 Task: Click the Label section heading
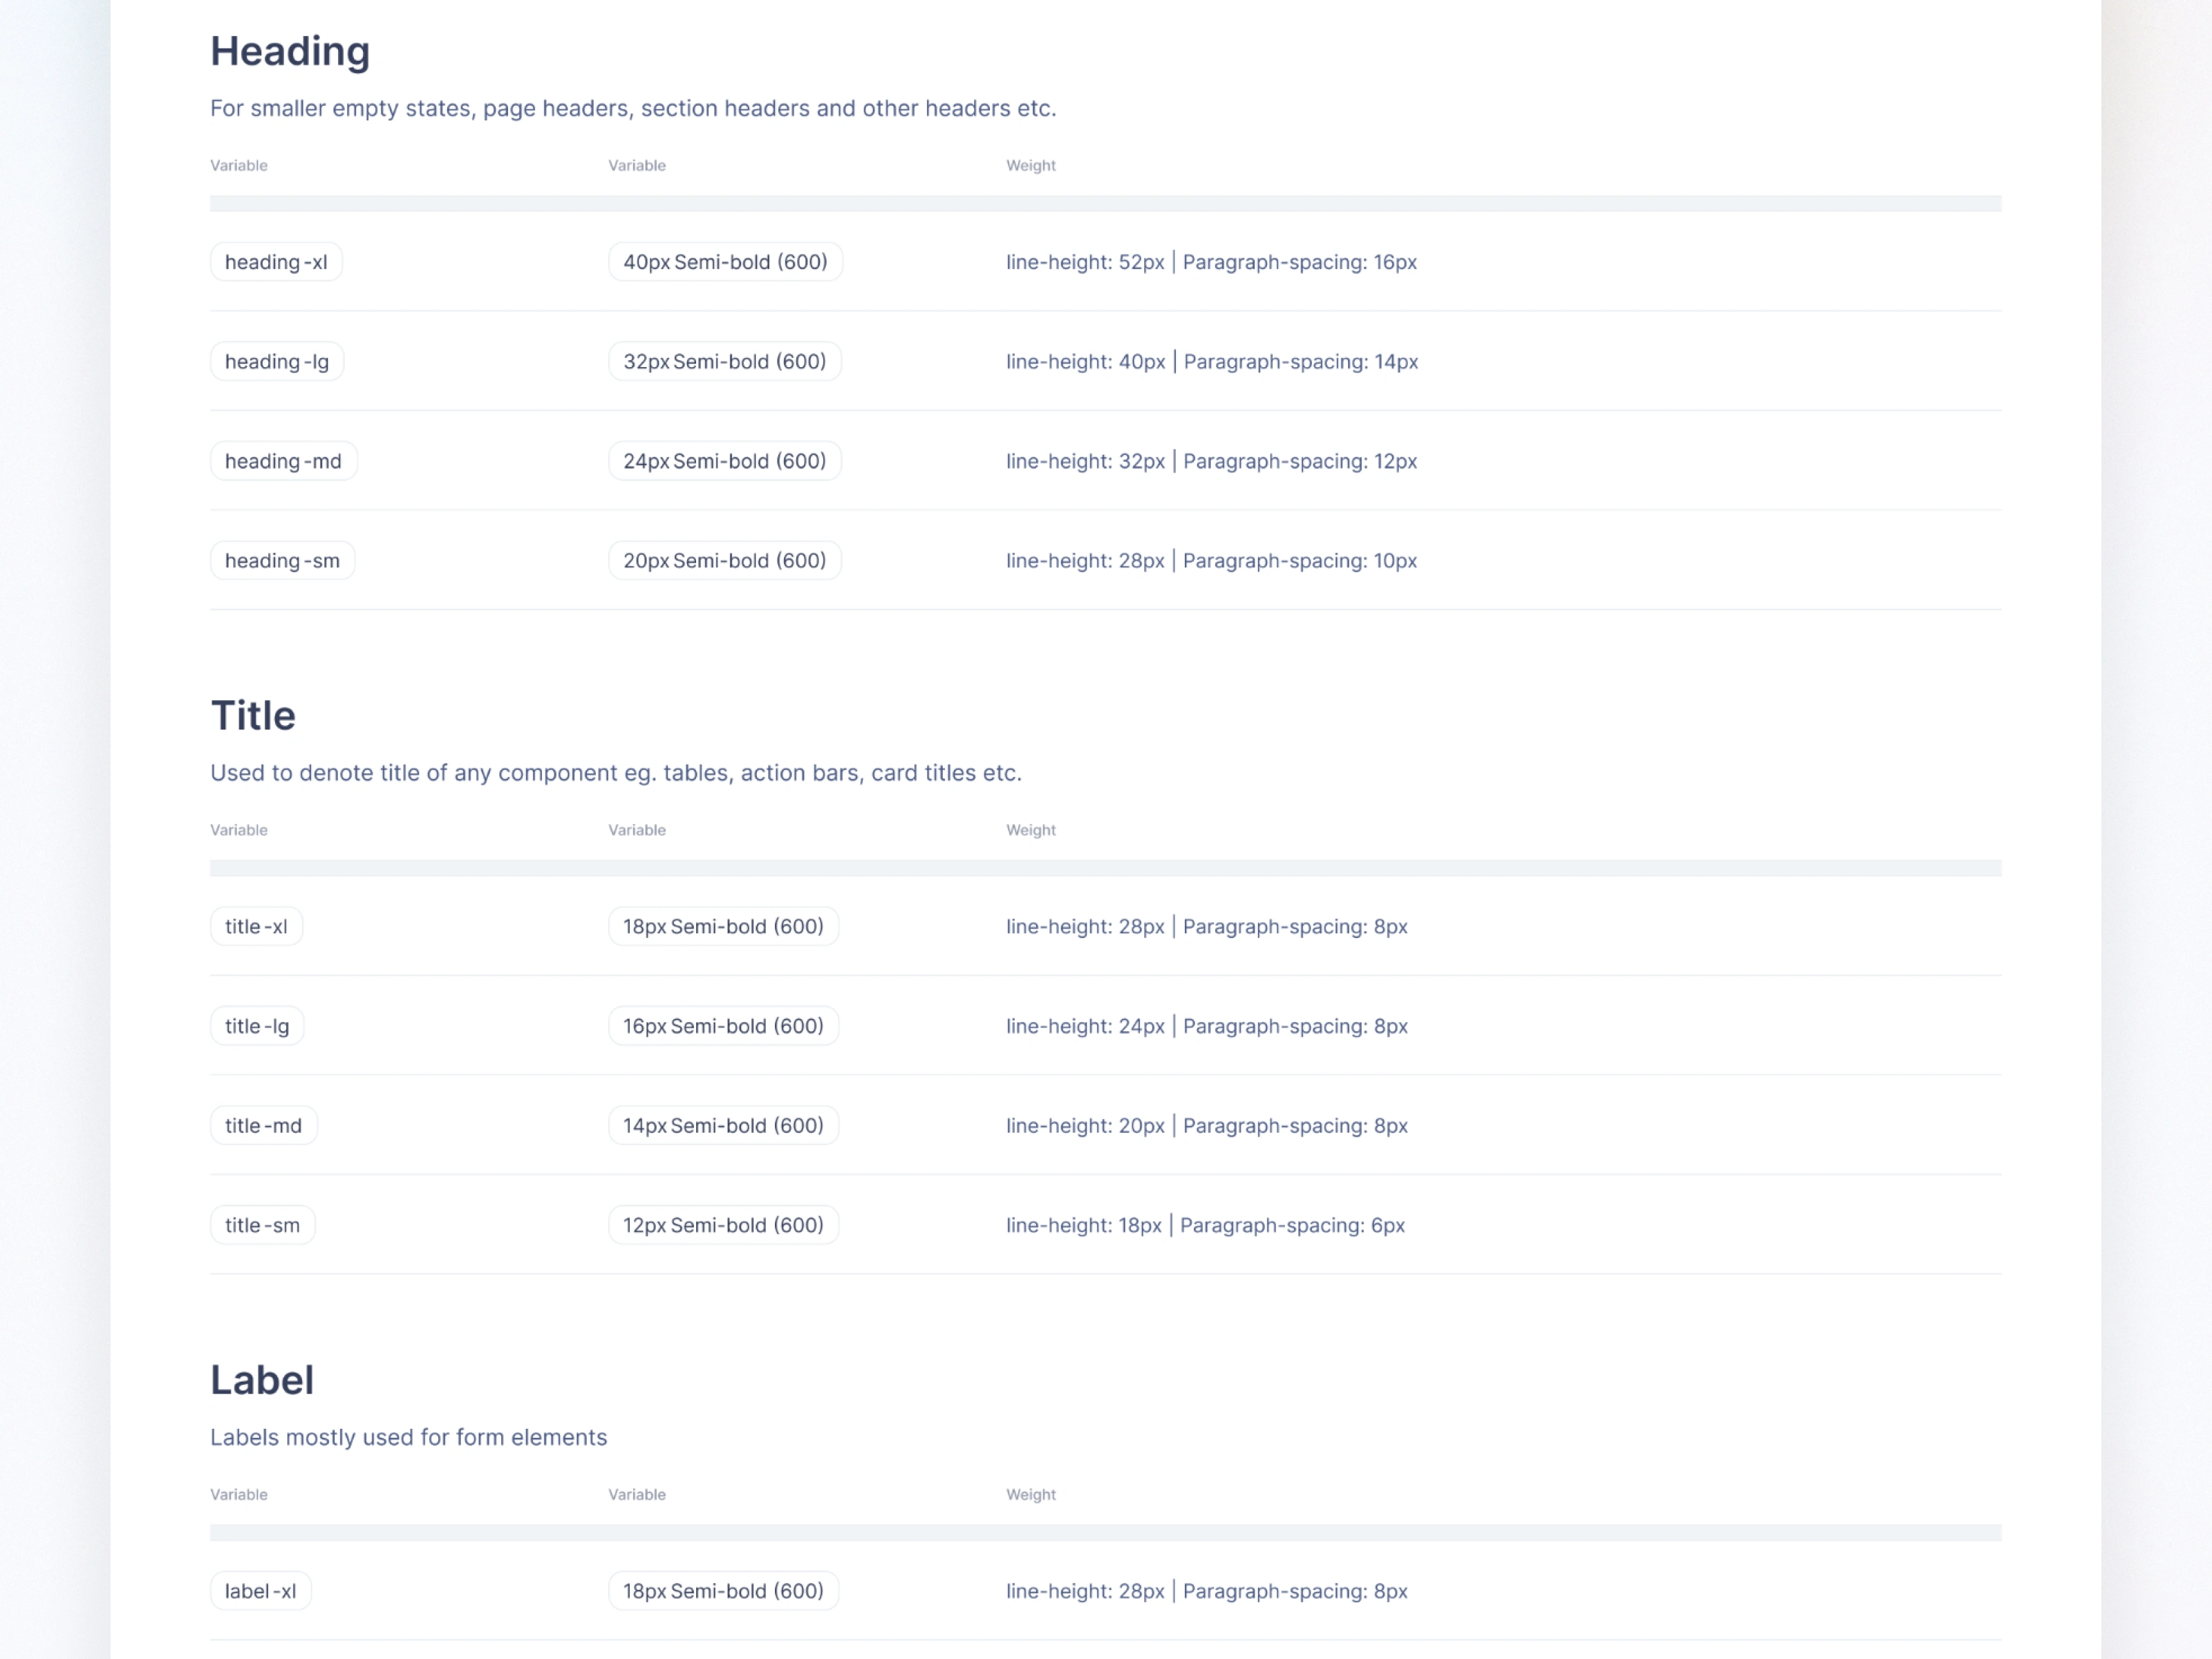coord(262,1380)
